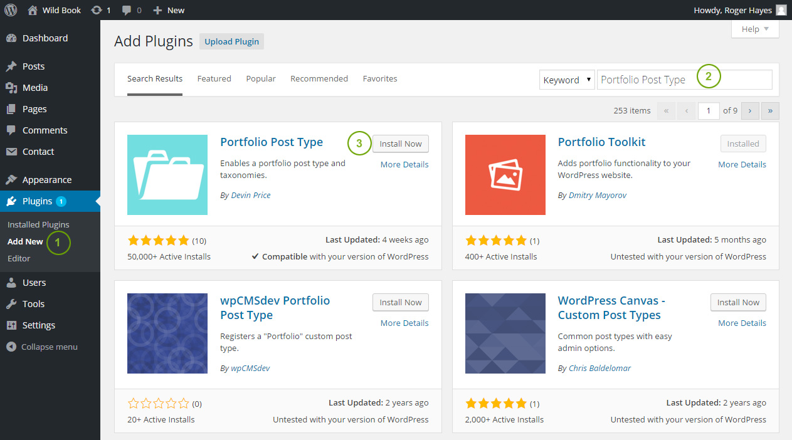Screen dimensions: 792x440
Task: Click the WordPress Canvas triangles thumbnail
Action: tap(505, 333)
